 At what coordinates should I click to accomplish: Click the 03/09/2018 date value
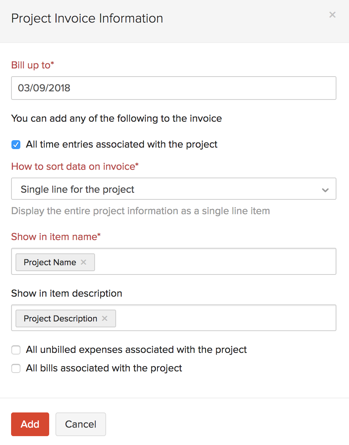click(x=44, y=88)
